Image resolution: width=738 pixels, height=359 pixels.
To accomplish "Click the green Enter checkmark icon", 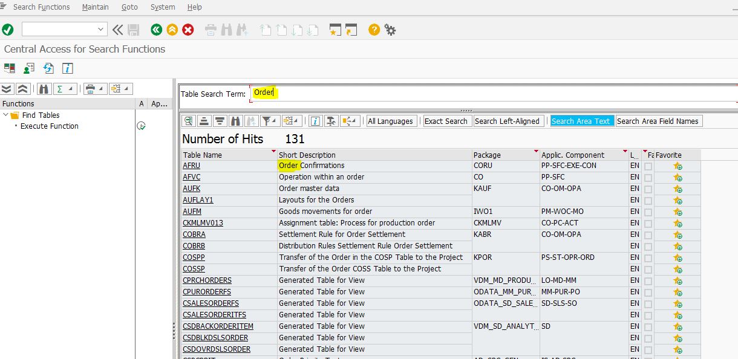I will [8, 30].
